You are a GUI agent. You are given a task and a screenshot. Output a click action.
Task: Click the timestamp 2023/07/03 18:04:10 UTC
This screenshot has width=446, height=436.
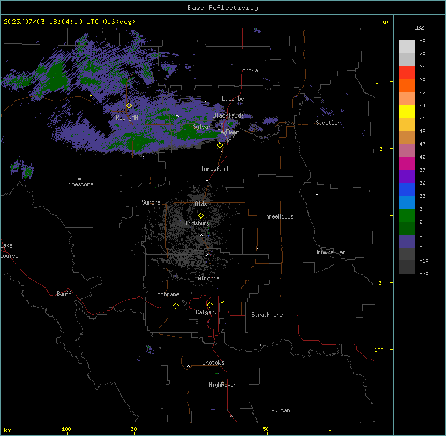point(51,22)
